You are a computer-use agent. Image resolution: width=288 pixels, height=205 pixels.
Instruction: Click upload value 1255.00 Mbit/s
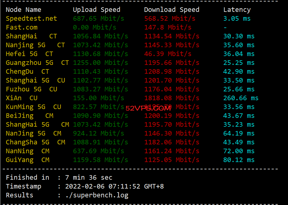tap(100, 63)
